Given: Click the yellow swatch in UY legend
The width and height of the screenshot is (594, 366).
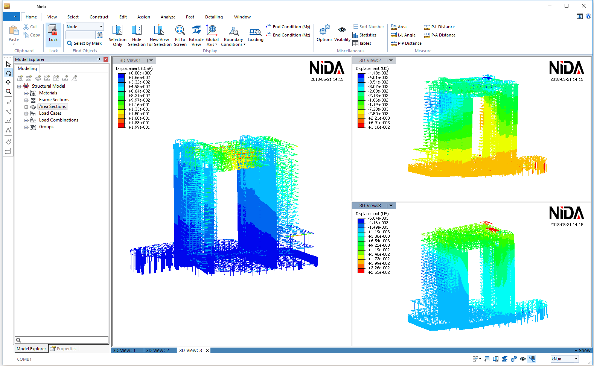Looking at the screenshot, I should [x=361, y=257].
